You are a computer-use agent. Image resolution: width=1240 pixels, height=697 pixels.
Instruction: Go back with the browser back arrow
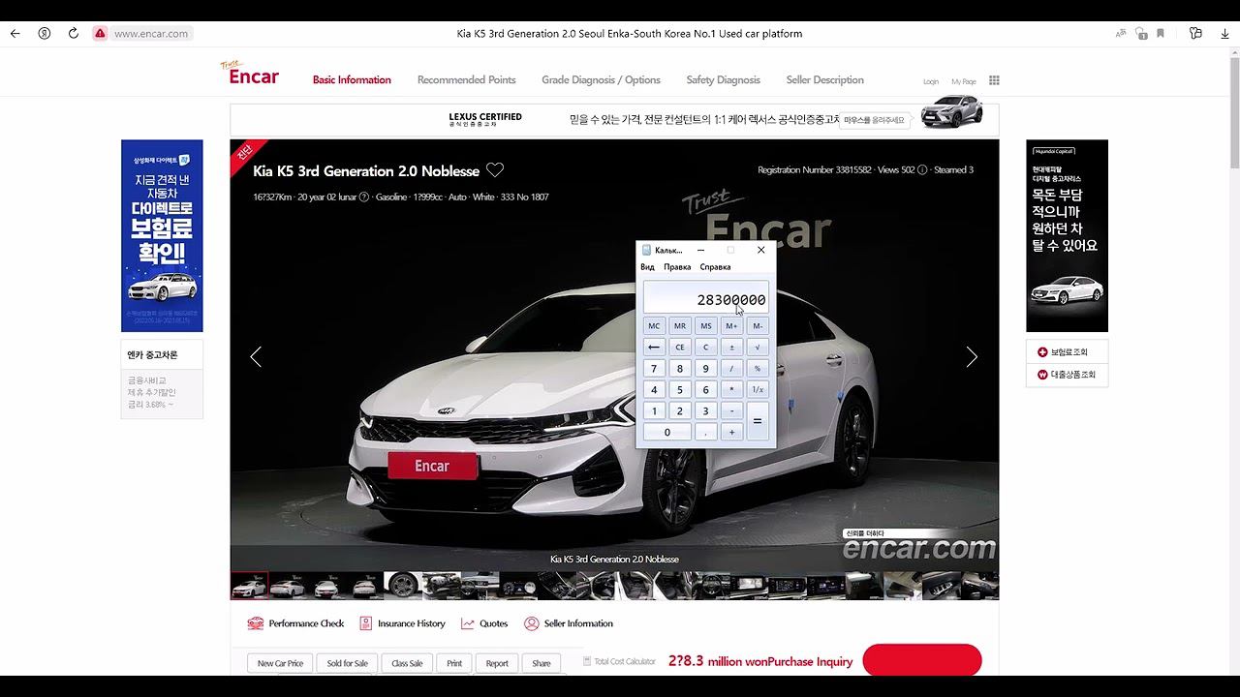tap(15, 33)
